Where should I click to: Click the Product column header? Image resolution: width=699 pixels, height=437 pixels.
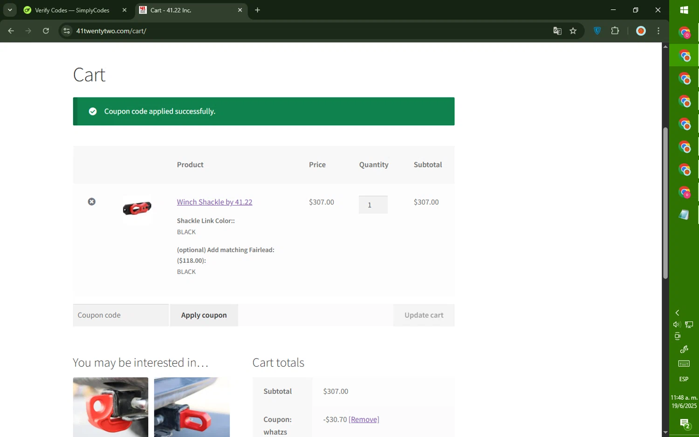tap(190, 165)
